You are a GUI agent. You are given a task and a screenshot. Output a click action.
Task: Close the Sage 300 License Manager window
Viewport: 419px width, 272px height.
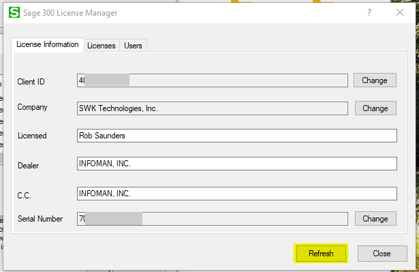400,12
